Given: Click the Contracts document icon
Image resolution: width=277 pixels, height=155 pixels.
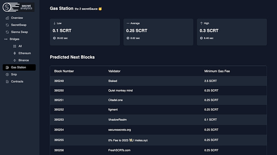Looking at the screenshot, I should tap(7, 81).
